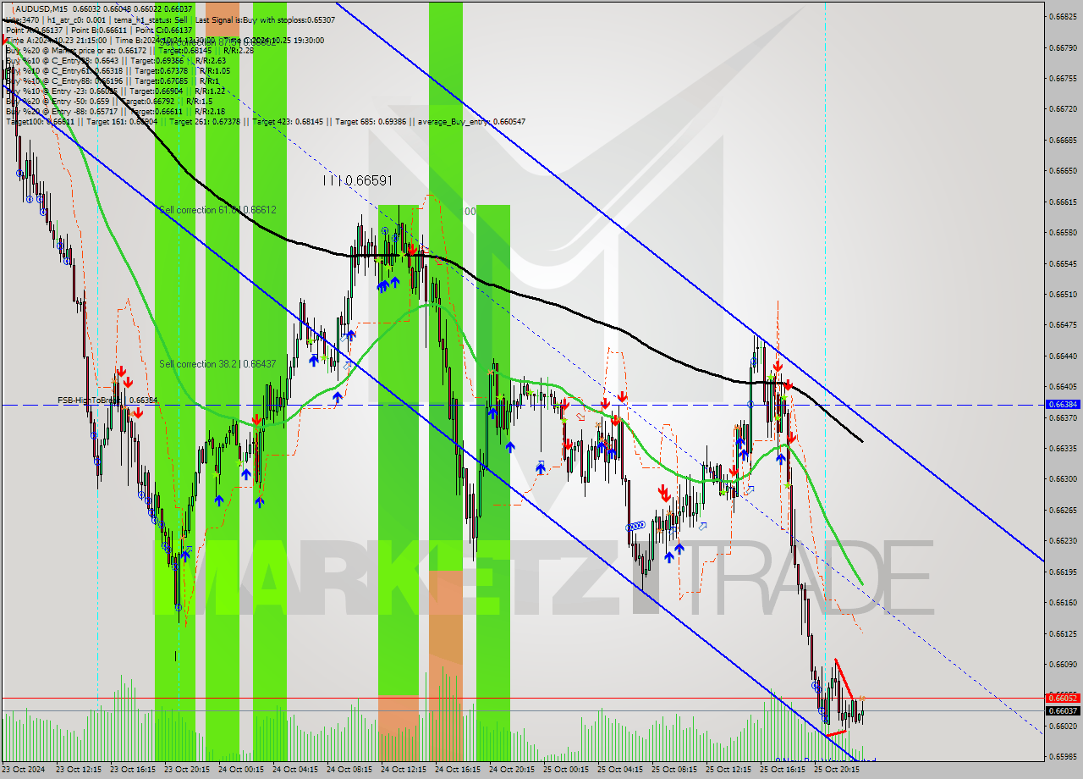This screenshot has width=1083, height=779.
Task: Click the '23 Oct 2024' time axis label
Action: pos(25,770)
